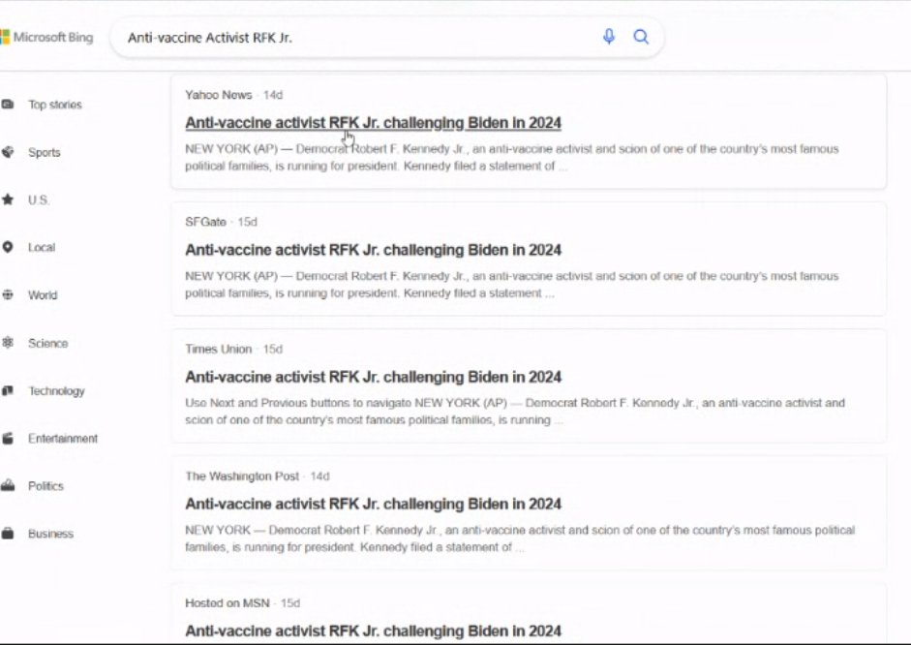This screenshot has width=911, height=645.
Task: Click the Times Union snippet about Next and Previous buttons
Action: [515, 412]
